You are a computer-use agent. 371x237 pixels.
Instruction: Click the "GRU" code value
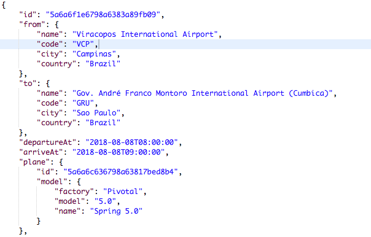point(83,103)
